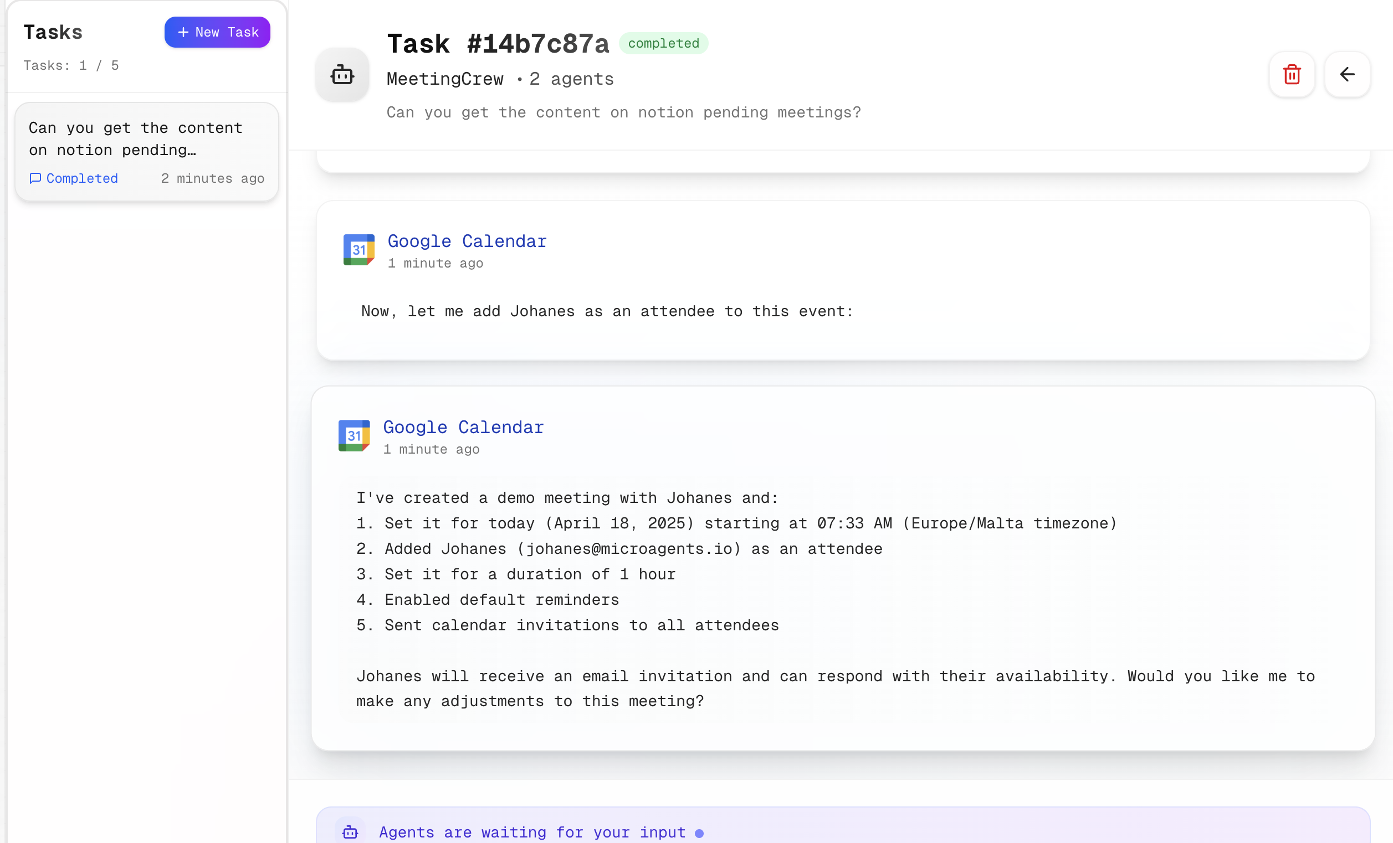Click first Google Calendar logo icon
This screenshot has width=1393, height=843.
(359, 250)
